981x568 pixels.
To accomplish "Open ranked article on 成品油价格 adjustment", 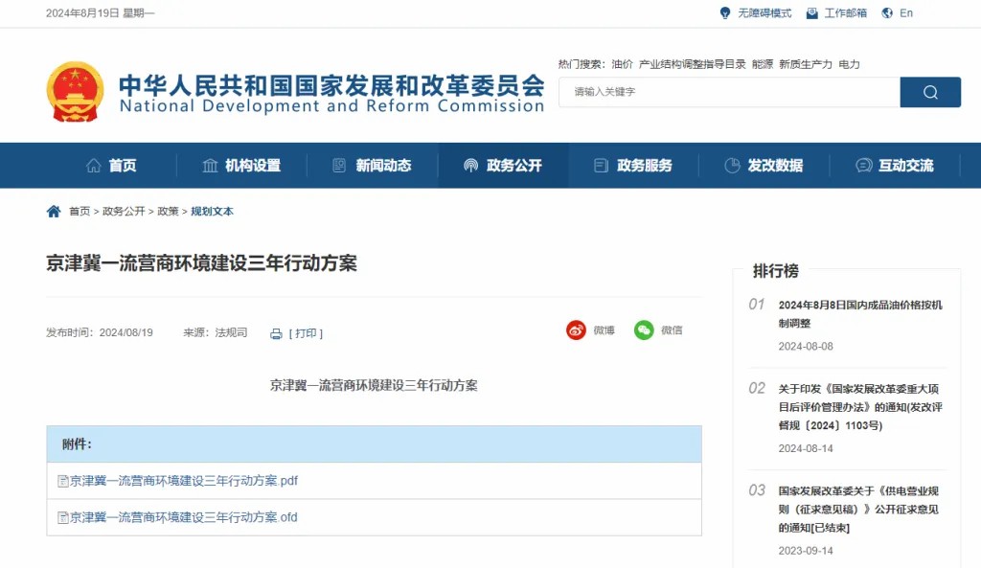I will [x=859, y=314].
